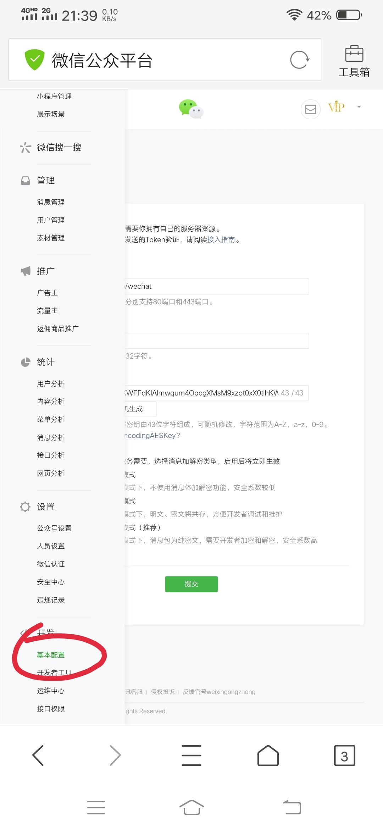Open 开发者工具 menu item
The width and height of the screenshot is (383, 830).
coord(54,673)
